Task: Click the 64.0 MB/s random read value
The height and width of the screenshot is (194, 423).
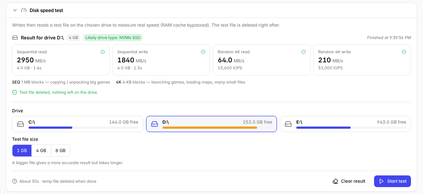Action: coord(231,60)
